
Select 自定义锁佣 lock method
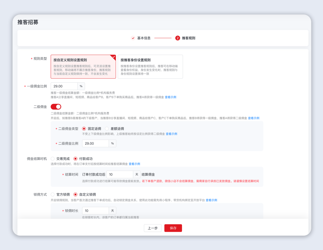click(x=75, y=195)
